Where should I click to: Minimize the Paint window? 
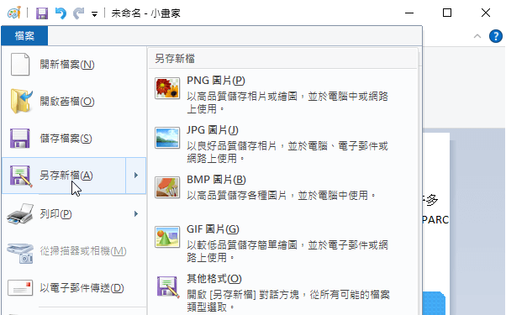[409, 13]
